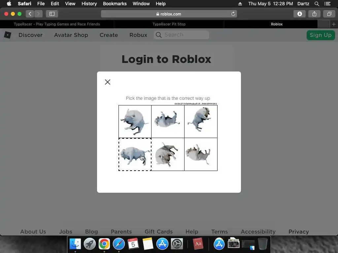
Task: Open the Jobs footer link
Action: (x=66, y=232)
